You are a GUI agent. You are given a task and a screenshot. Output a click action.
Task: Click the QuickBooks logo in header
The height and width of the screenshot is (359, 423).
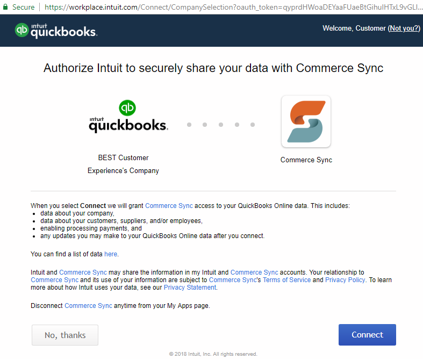click(56, 31)
